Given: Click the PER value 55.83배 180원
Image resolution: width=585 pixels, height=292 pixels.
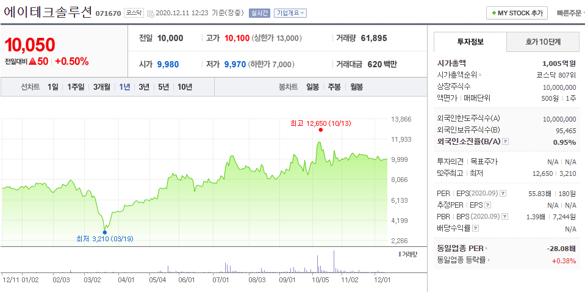Looking at the screenshot, I should 553,194.
